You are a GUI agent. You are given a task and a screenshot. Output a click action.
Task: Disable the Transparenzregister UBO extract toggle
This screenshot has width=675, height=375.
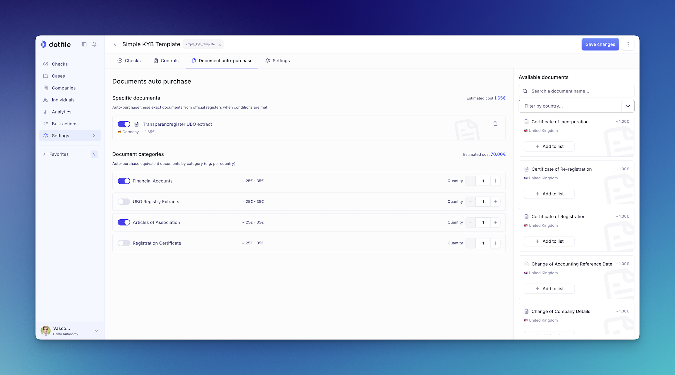(124, 124)
